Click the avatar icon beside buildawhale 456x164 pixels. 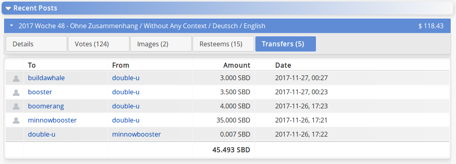tap(16, 78)
